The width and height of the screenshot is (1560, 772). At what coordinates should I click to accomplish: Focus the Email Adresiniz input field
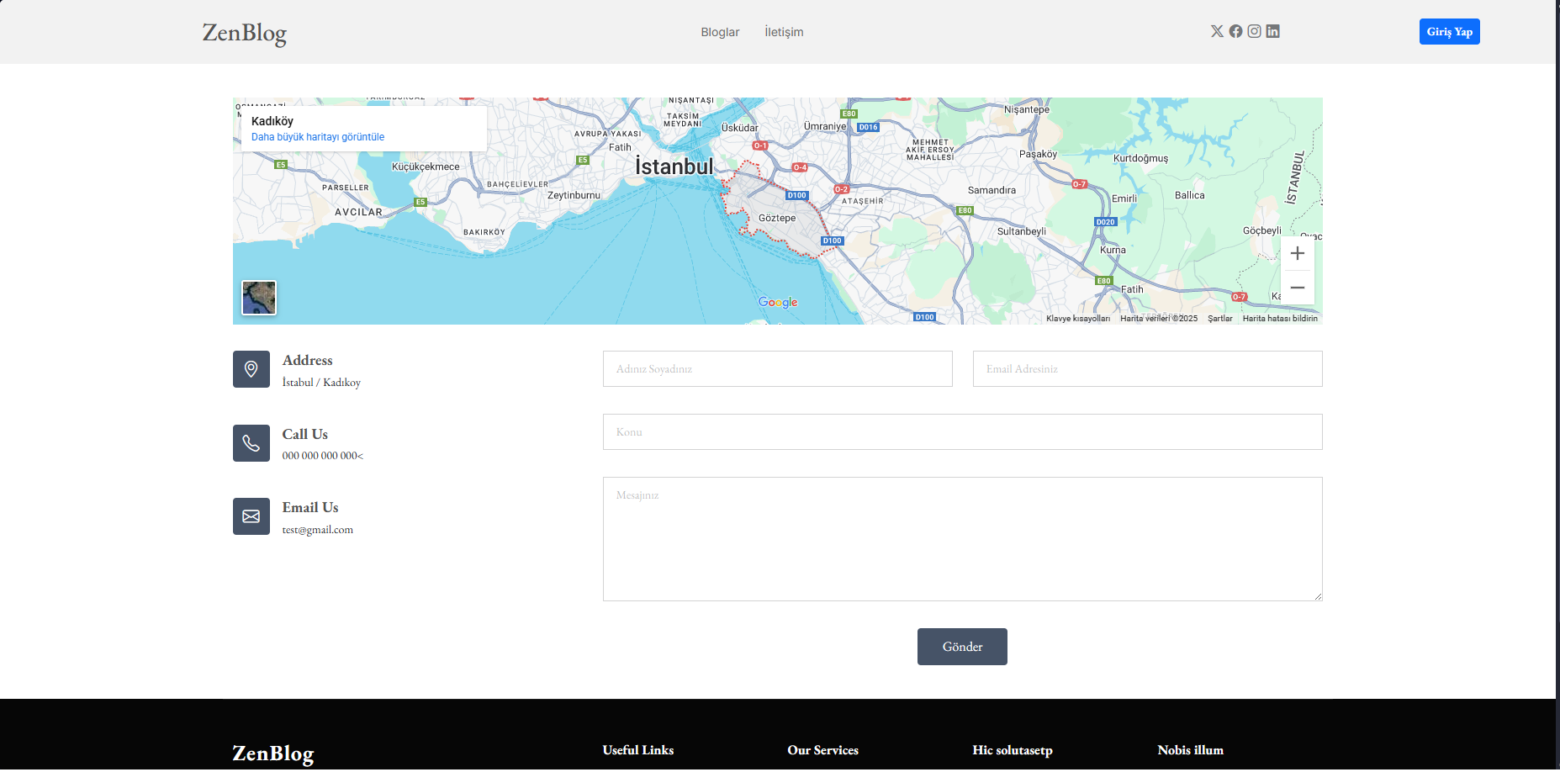tap(1147, 369)
